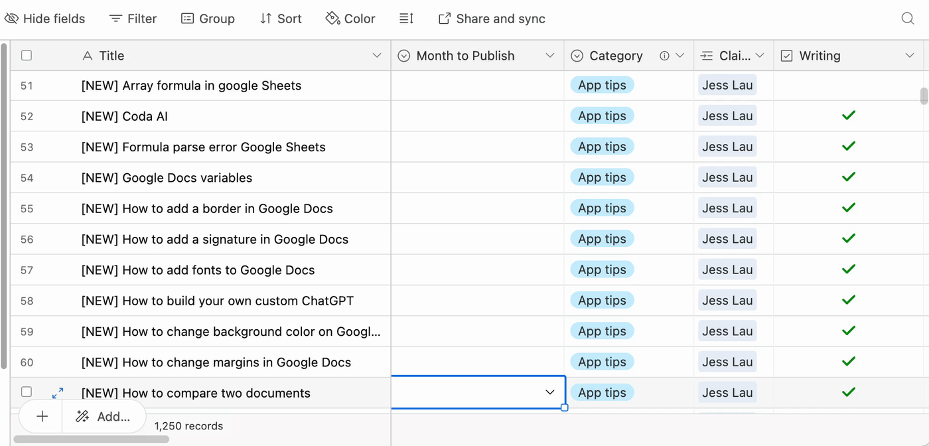Open the Filter menu
This screenshot has width=929, height=446.
click(x=133, y=19)
